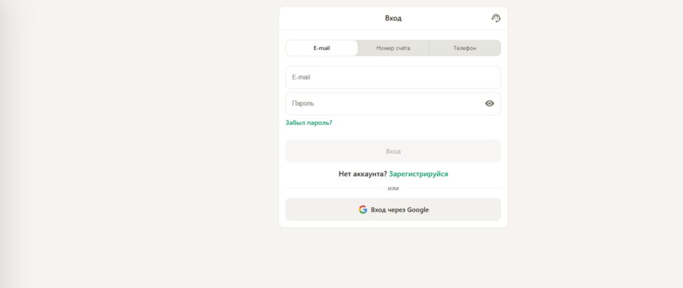Viewport: 683px width, 288px height.
Task: Click the или divider label
Action: click(x=393, y=188)
